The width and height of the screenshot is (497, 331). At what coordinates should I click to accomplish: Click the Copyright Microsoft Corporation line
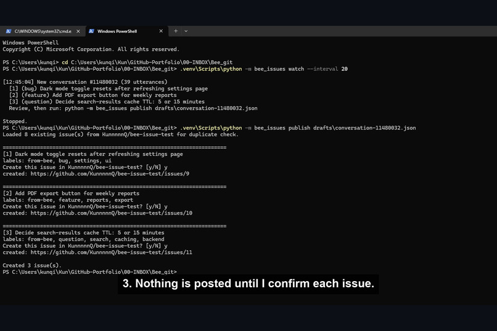pos(91,49)
